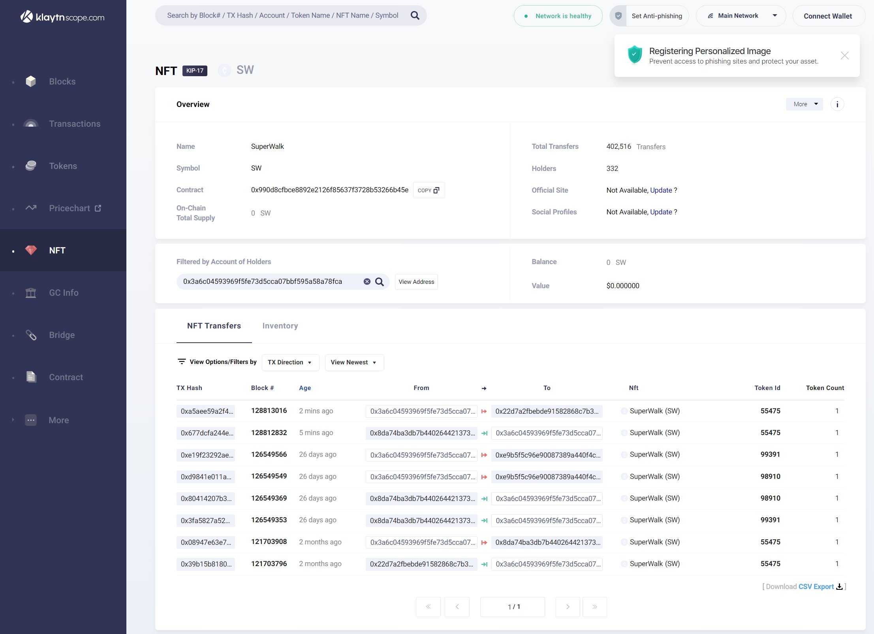Viewport: 874px width, 634px height.
Task: Click Update link for Official Site
Action: pyautogui.click(x=661, y=190)
